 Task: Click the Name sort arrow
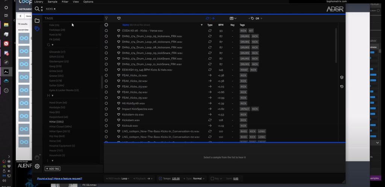202,25
